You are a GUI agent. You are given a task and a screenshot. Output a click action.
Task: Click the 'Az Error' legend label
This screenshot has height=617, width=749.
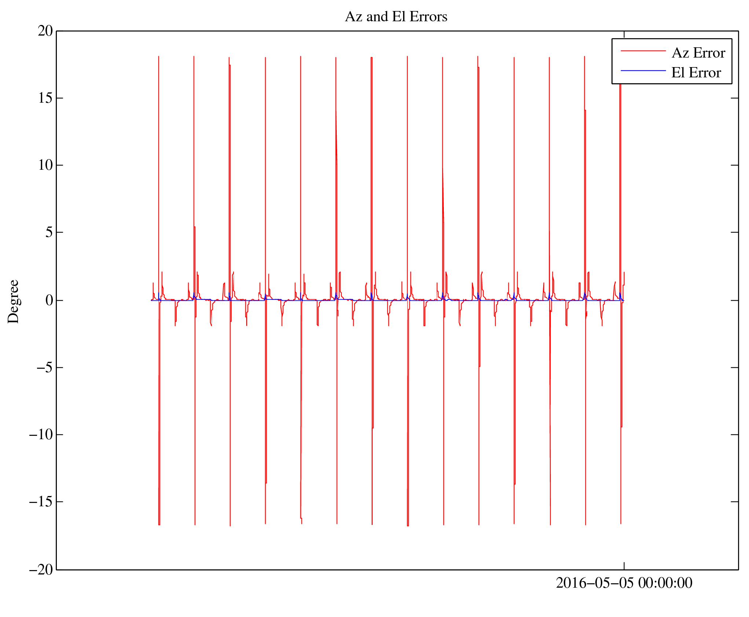coord(698,53)
